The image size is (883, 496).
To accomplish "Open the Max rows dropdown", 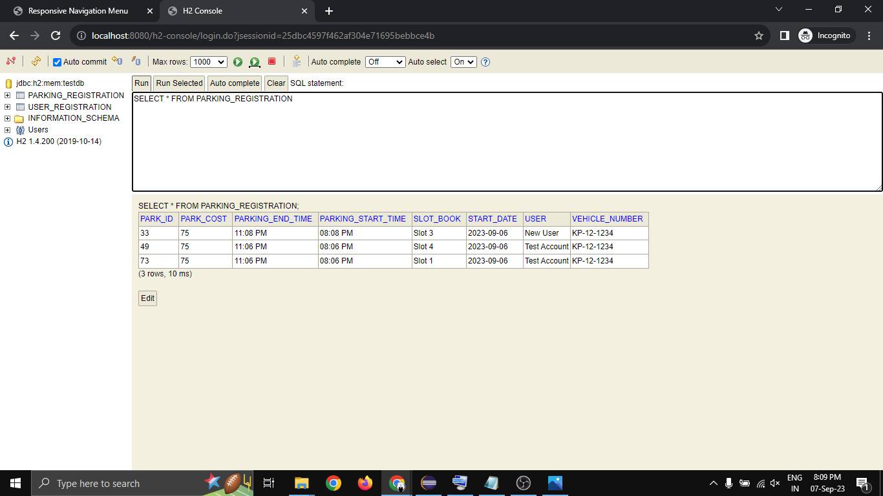I will click(x=208, y=62).
